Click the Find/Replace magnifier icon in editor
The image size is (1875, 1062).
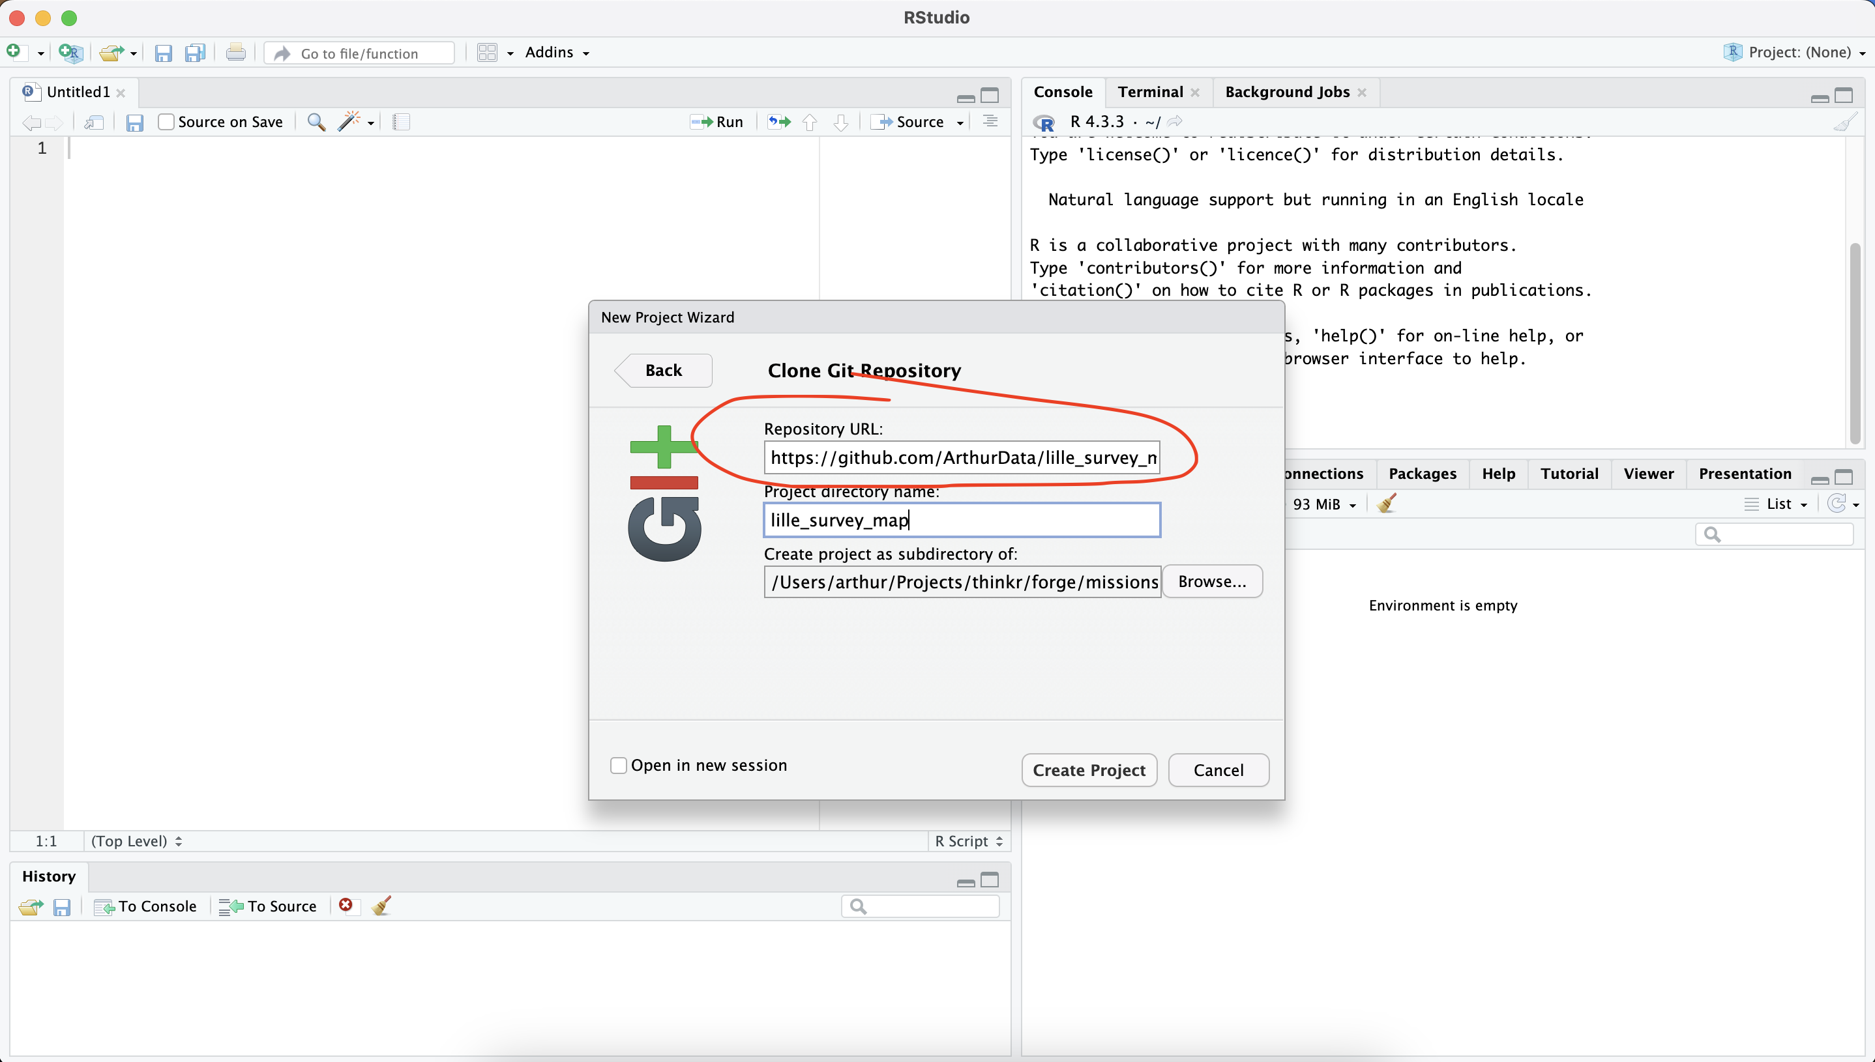click(x=316, y=122)
